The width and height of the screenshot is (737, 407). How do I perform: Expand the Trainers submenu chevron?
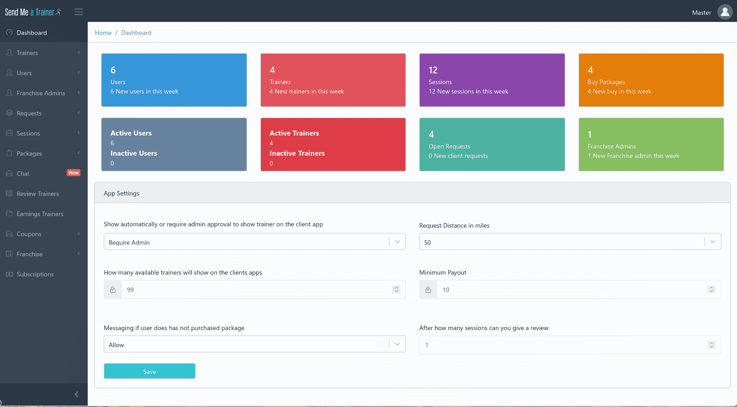tap(79, 52)
